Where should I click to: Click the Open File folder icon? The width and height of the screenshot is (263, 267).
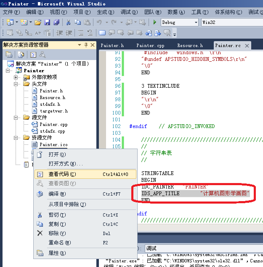(38, 22)
